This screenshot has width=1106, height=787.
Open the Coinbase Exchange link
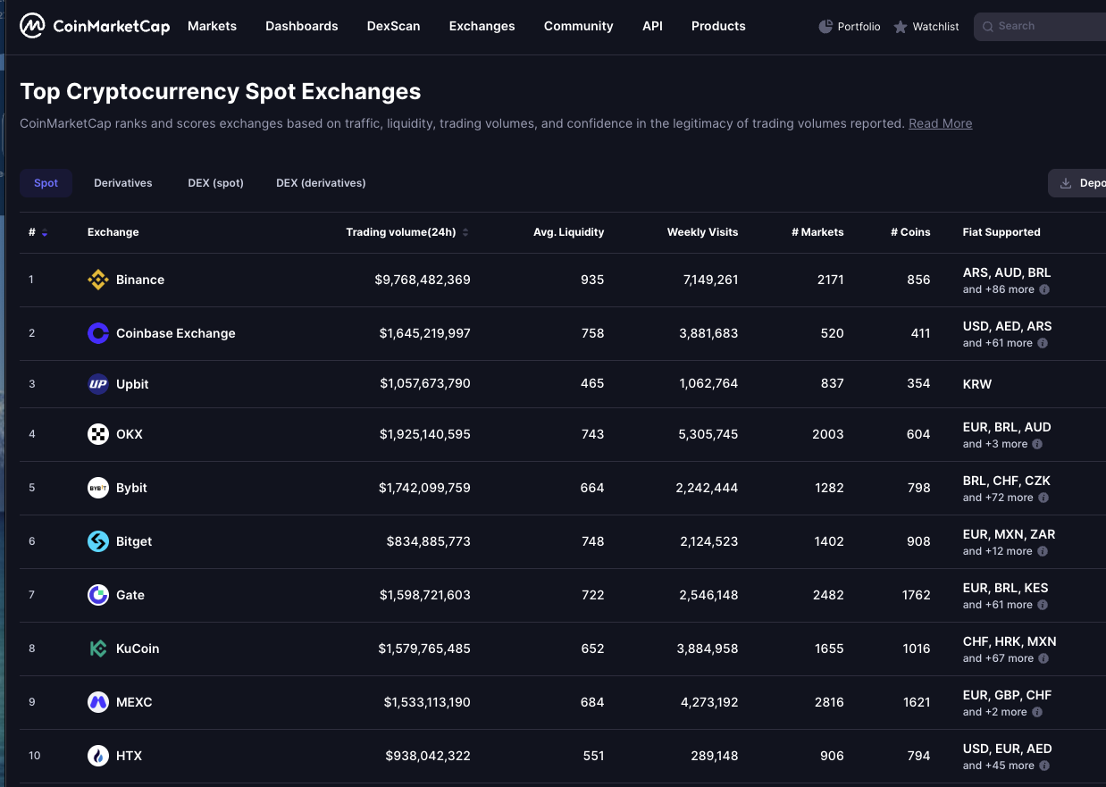(x=176, y=333)
